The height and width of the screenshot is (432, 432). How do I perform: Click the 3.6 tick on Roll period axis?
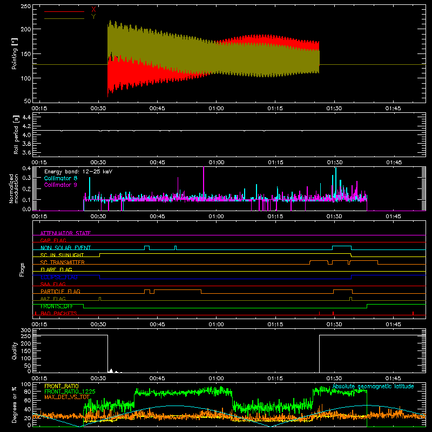click(x=26, y=152)
